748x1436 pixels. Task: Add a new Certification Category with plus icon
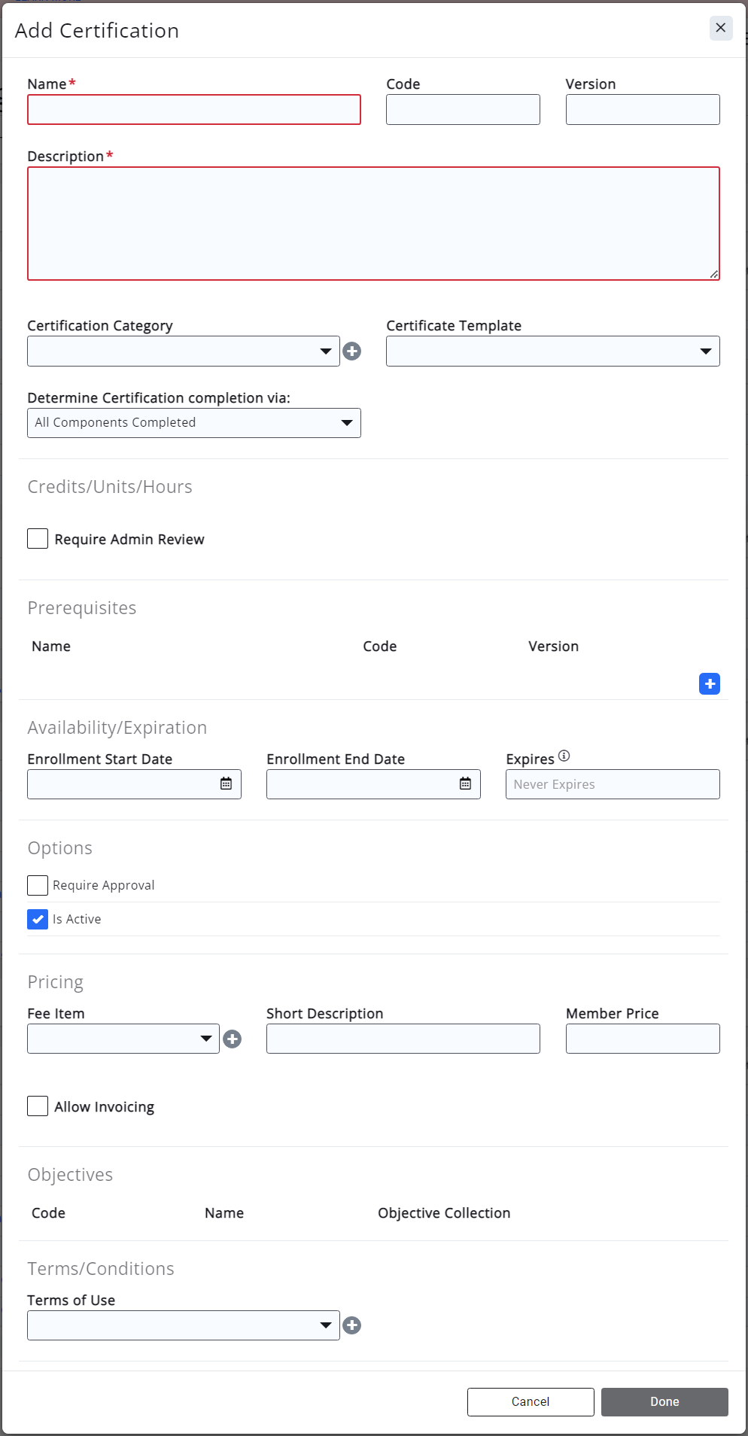[x=351, y=351]
